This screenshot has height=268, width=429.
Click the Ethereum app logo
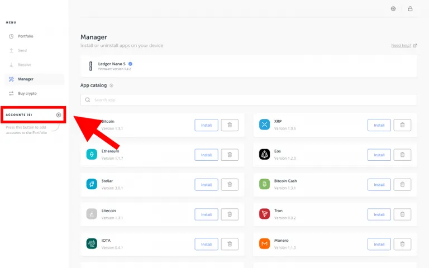(92, 154)
